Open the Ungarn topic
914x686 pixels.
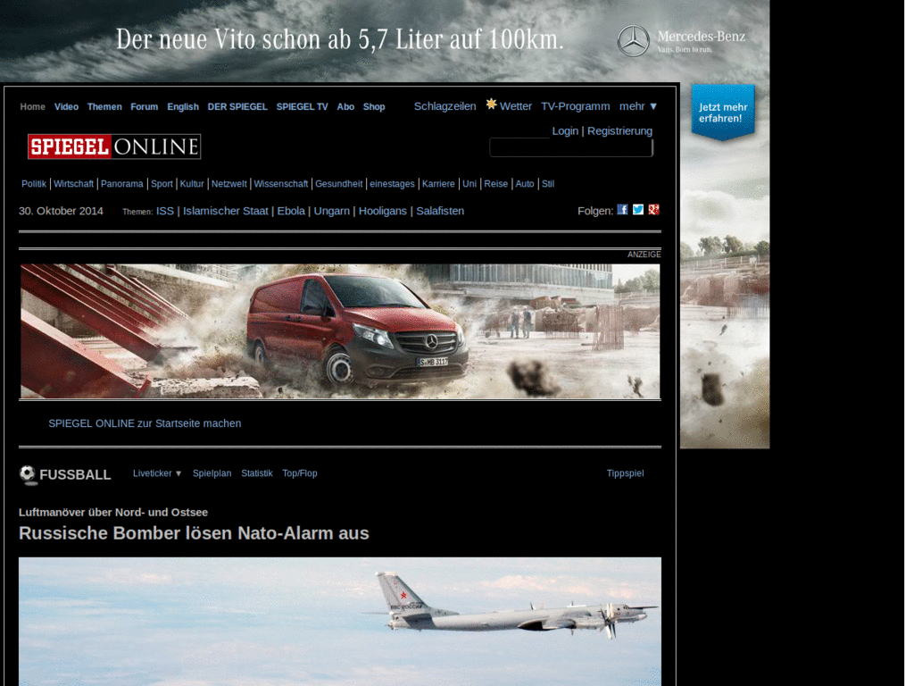[332, 211]
